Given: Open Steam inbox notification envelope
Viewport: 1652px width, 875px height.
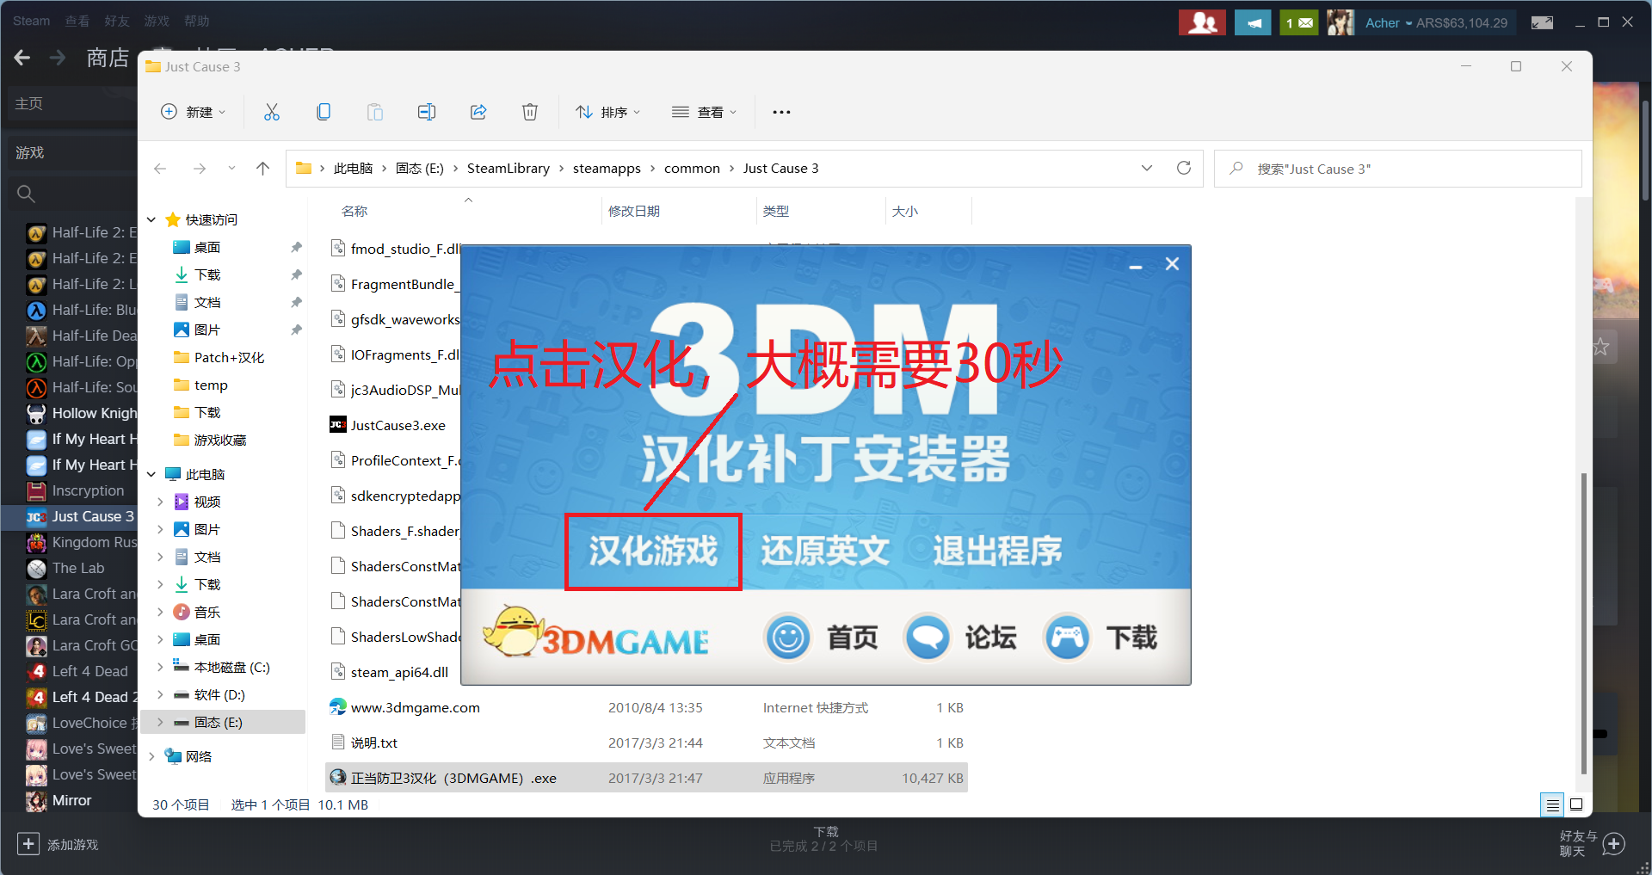Looking at the screenshot, I should coord(1298,22).
